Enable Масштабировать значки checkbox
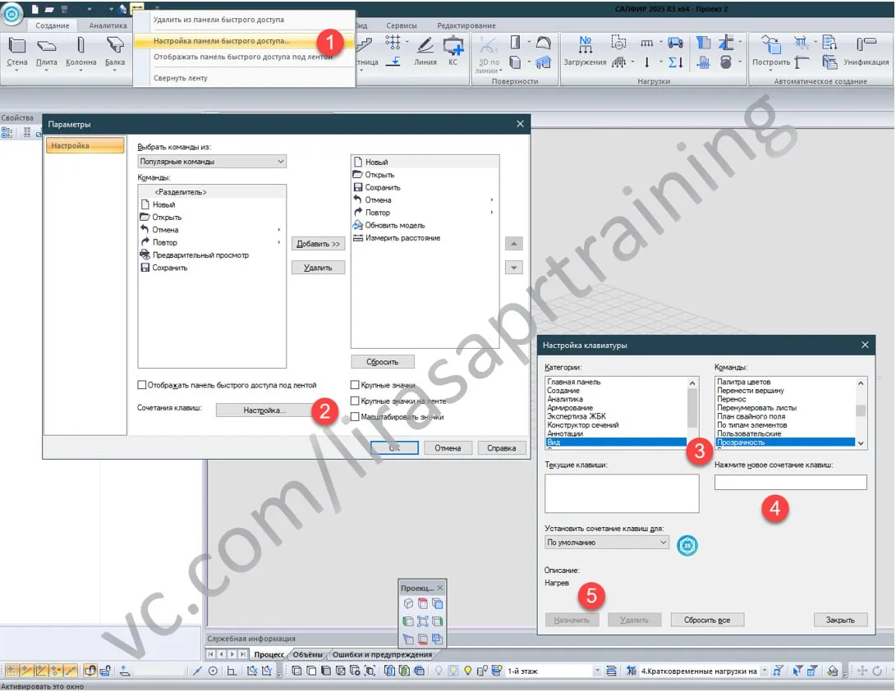The width and height of the screenshot is (896, 692). coord(355,417)
